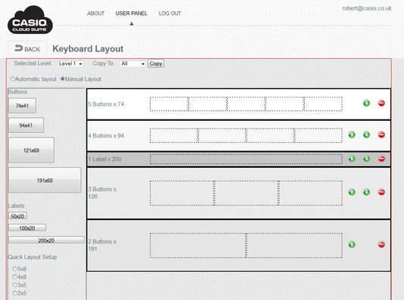This screenshot has width=404, height=300.
Task: Pick the 100x20 label size
Action: tap(27, 228)
